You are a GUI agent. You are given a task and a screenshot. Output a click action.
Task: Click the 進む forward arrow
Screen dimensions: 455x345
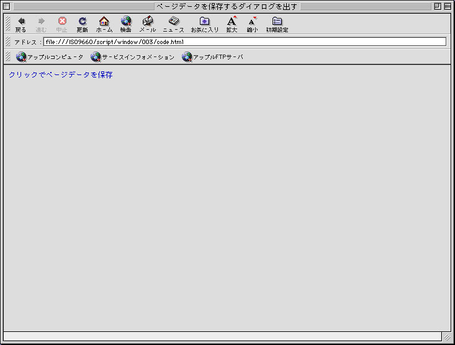point(41,24)
